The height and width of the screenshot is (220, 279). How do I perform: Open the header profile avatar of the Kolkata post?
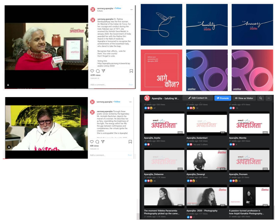[x=93, y=9]
